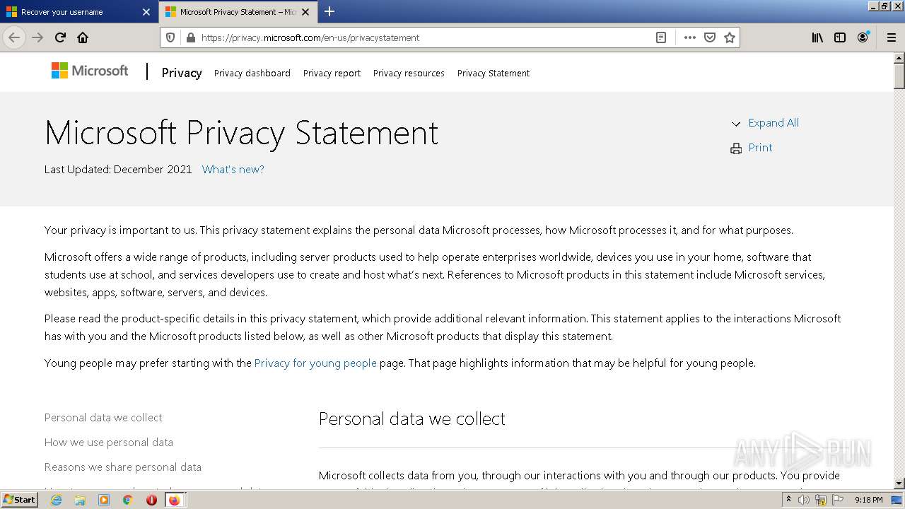Open Privacy report menu item
The image size is (905, 509).
(x=332, y=73)
